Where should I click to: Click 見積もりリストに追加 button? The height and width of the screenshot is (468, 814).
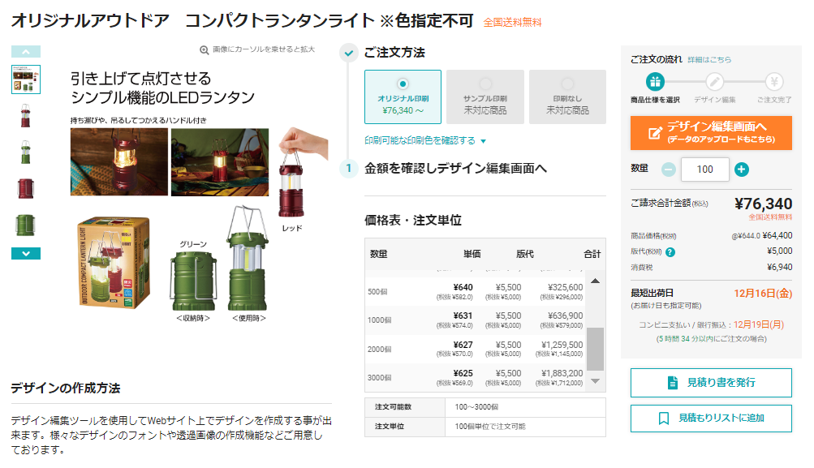(x=711, y=419)
